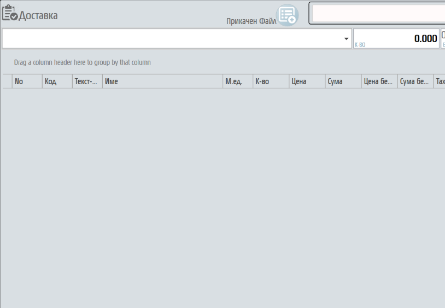Click the Цена бе... column header
This screenshot has height=308, width=445.
coord(379,81)
